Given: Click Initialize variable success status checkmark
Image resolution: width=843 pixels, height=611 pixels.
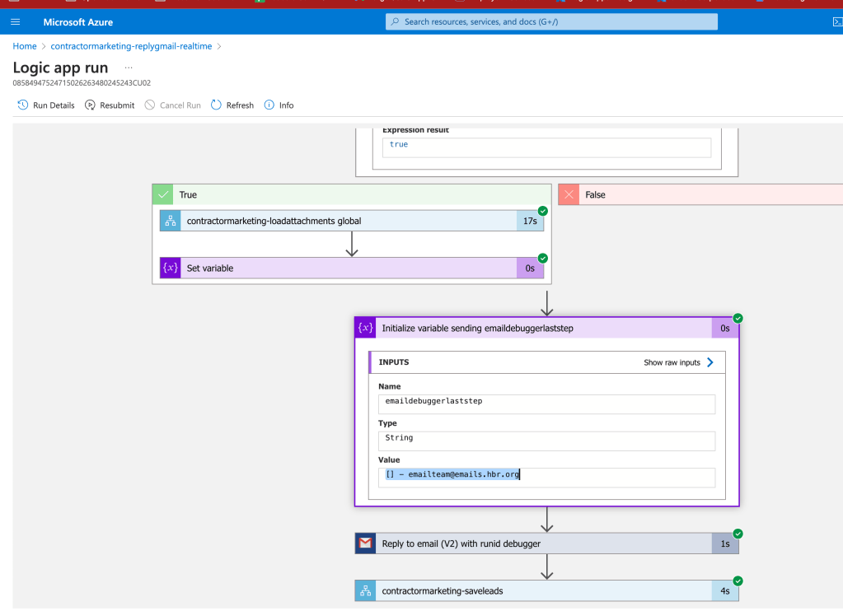Looking at the screenshot, I should 738,318.
